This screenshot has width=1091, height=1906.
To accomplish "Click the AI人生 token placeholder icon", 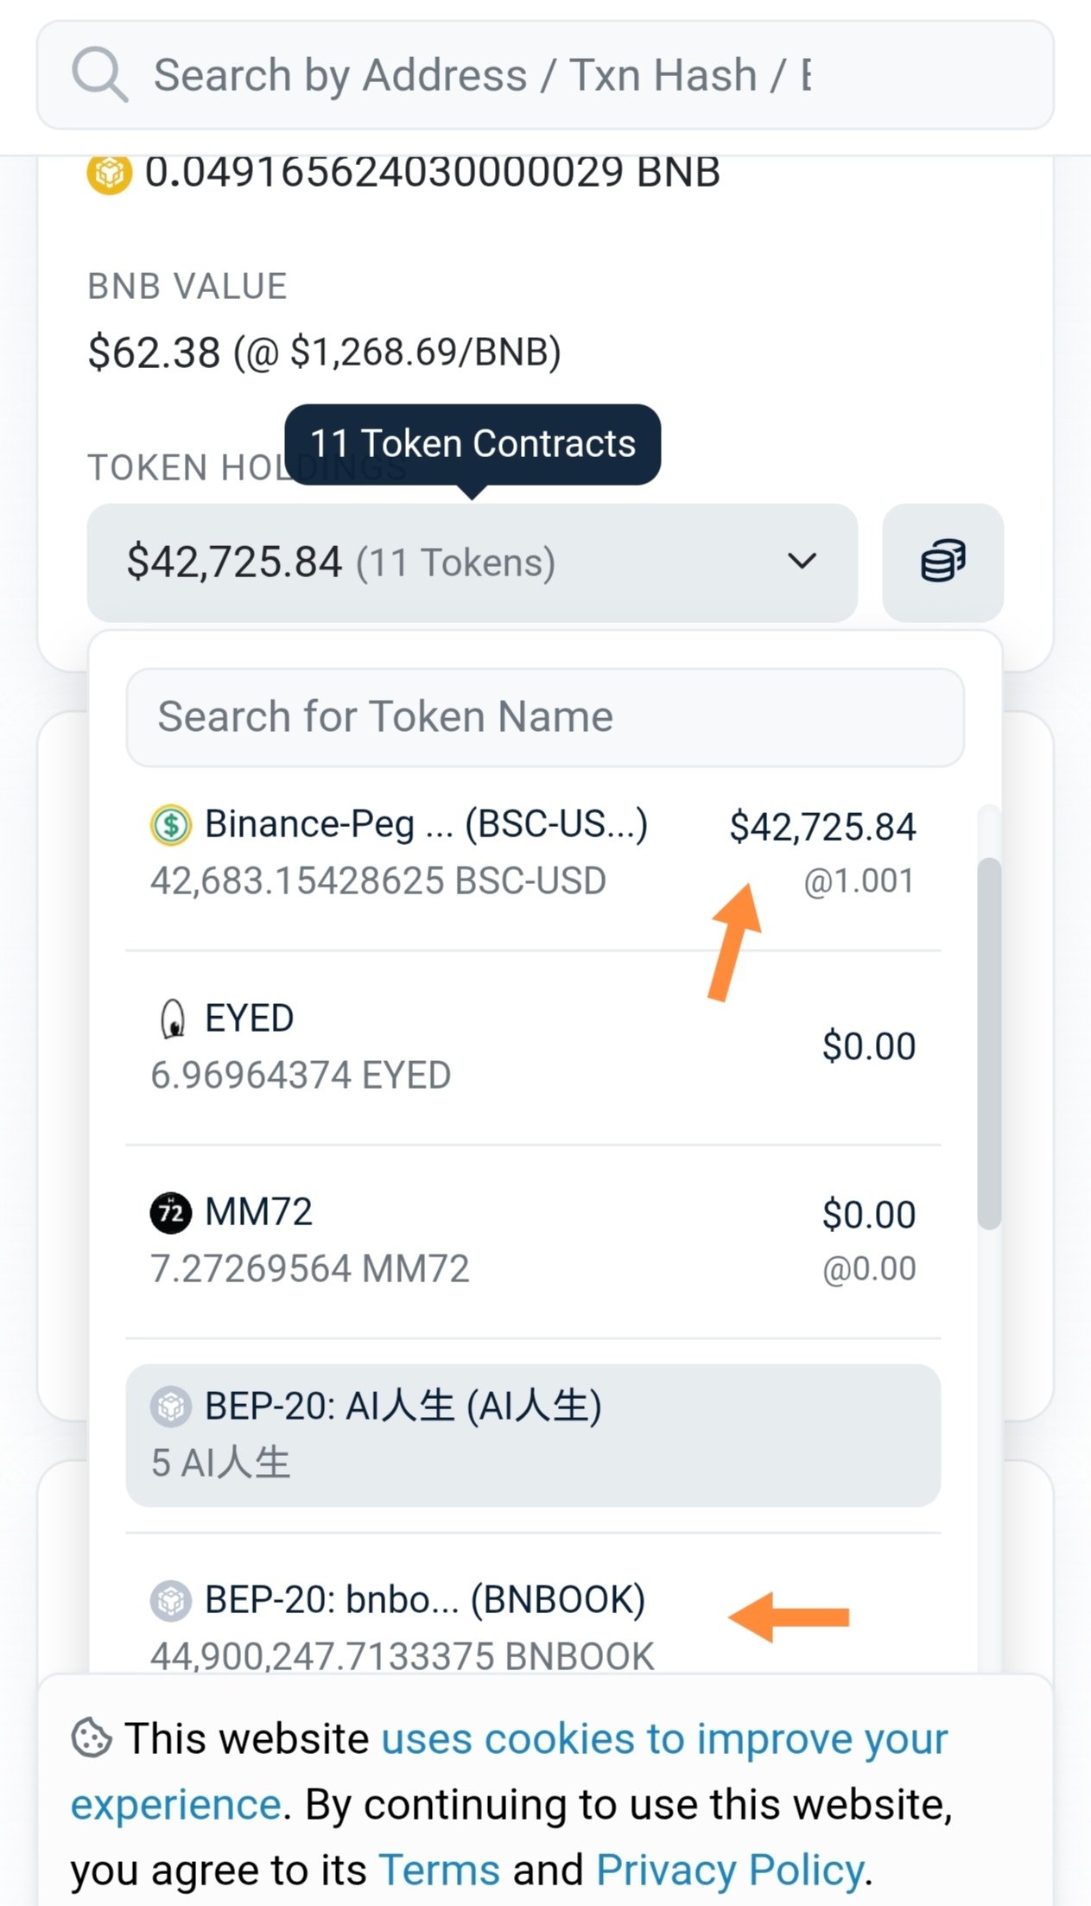I will click(171, 1407).
